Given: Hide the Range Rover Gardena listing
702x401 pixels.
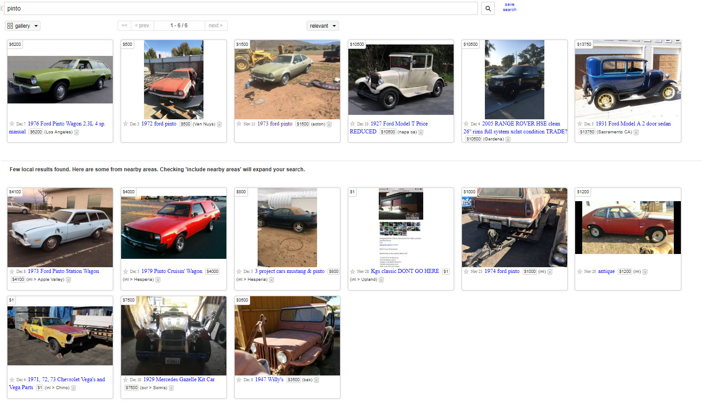Looking at the screenshot, I should (508, 139).
